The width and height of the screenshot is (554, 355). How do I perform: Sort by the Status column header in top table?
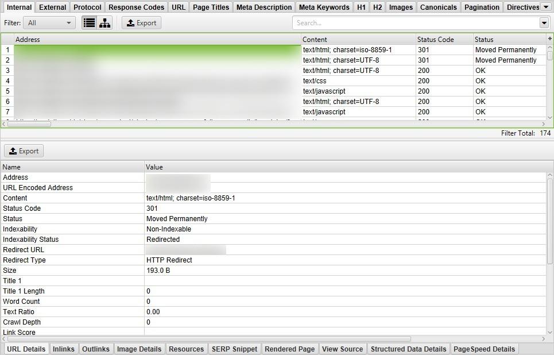click(509, 39)
